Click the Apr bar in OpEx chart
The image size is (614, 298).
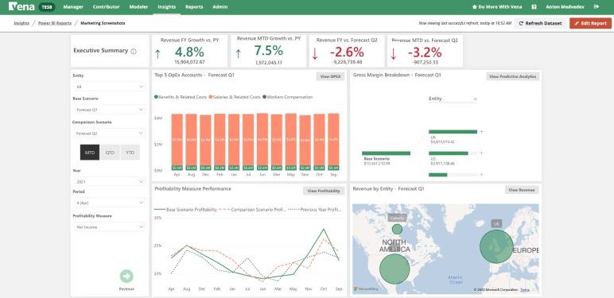[x=177, y=142]
